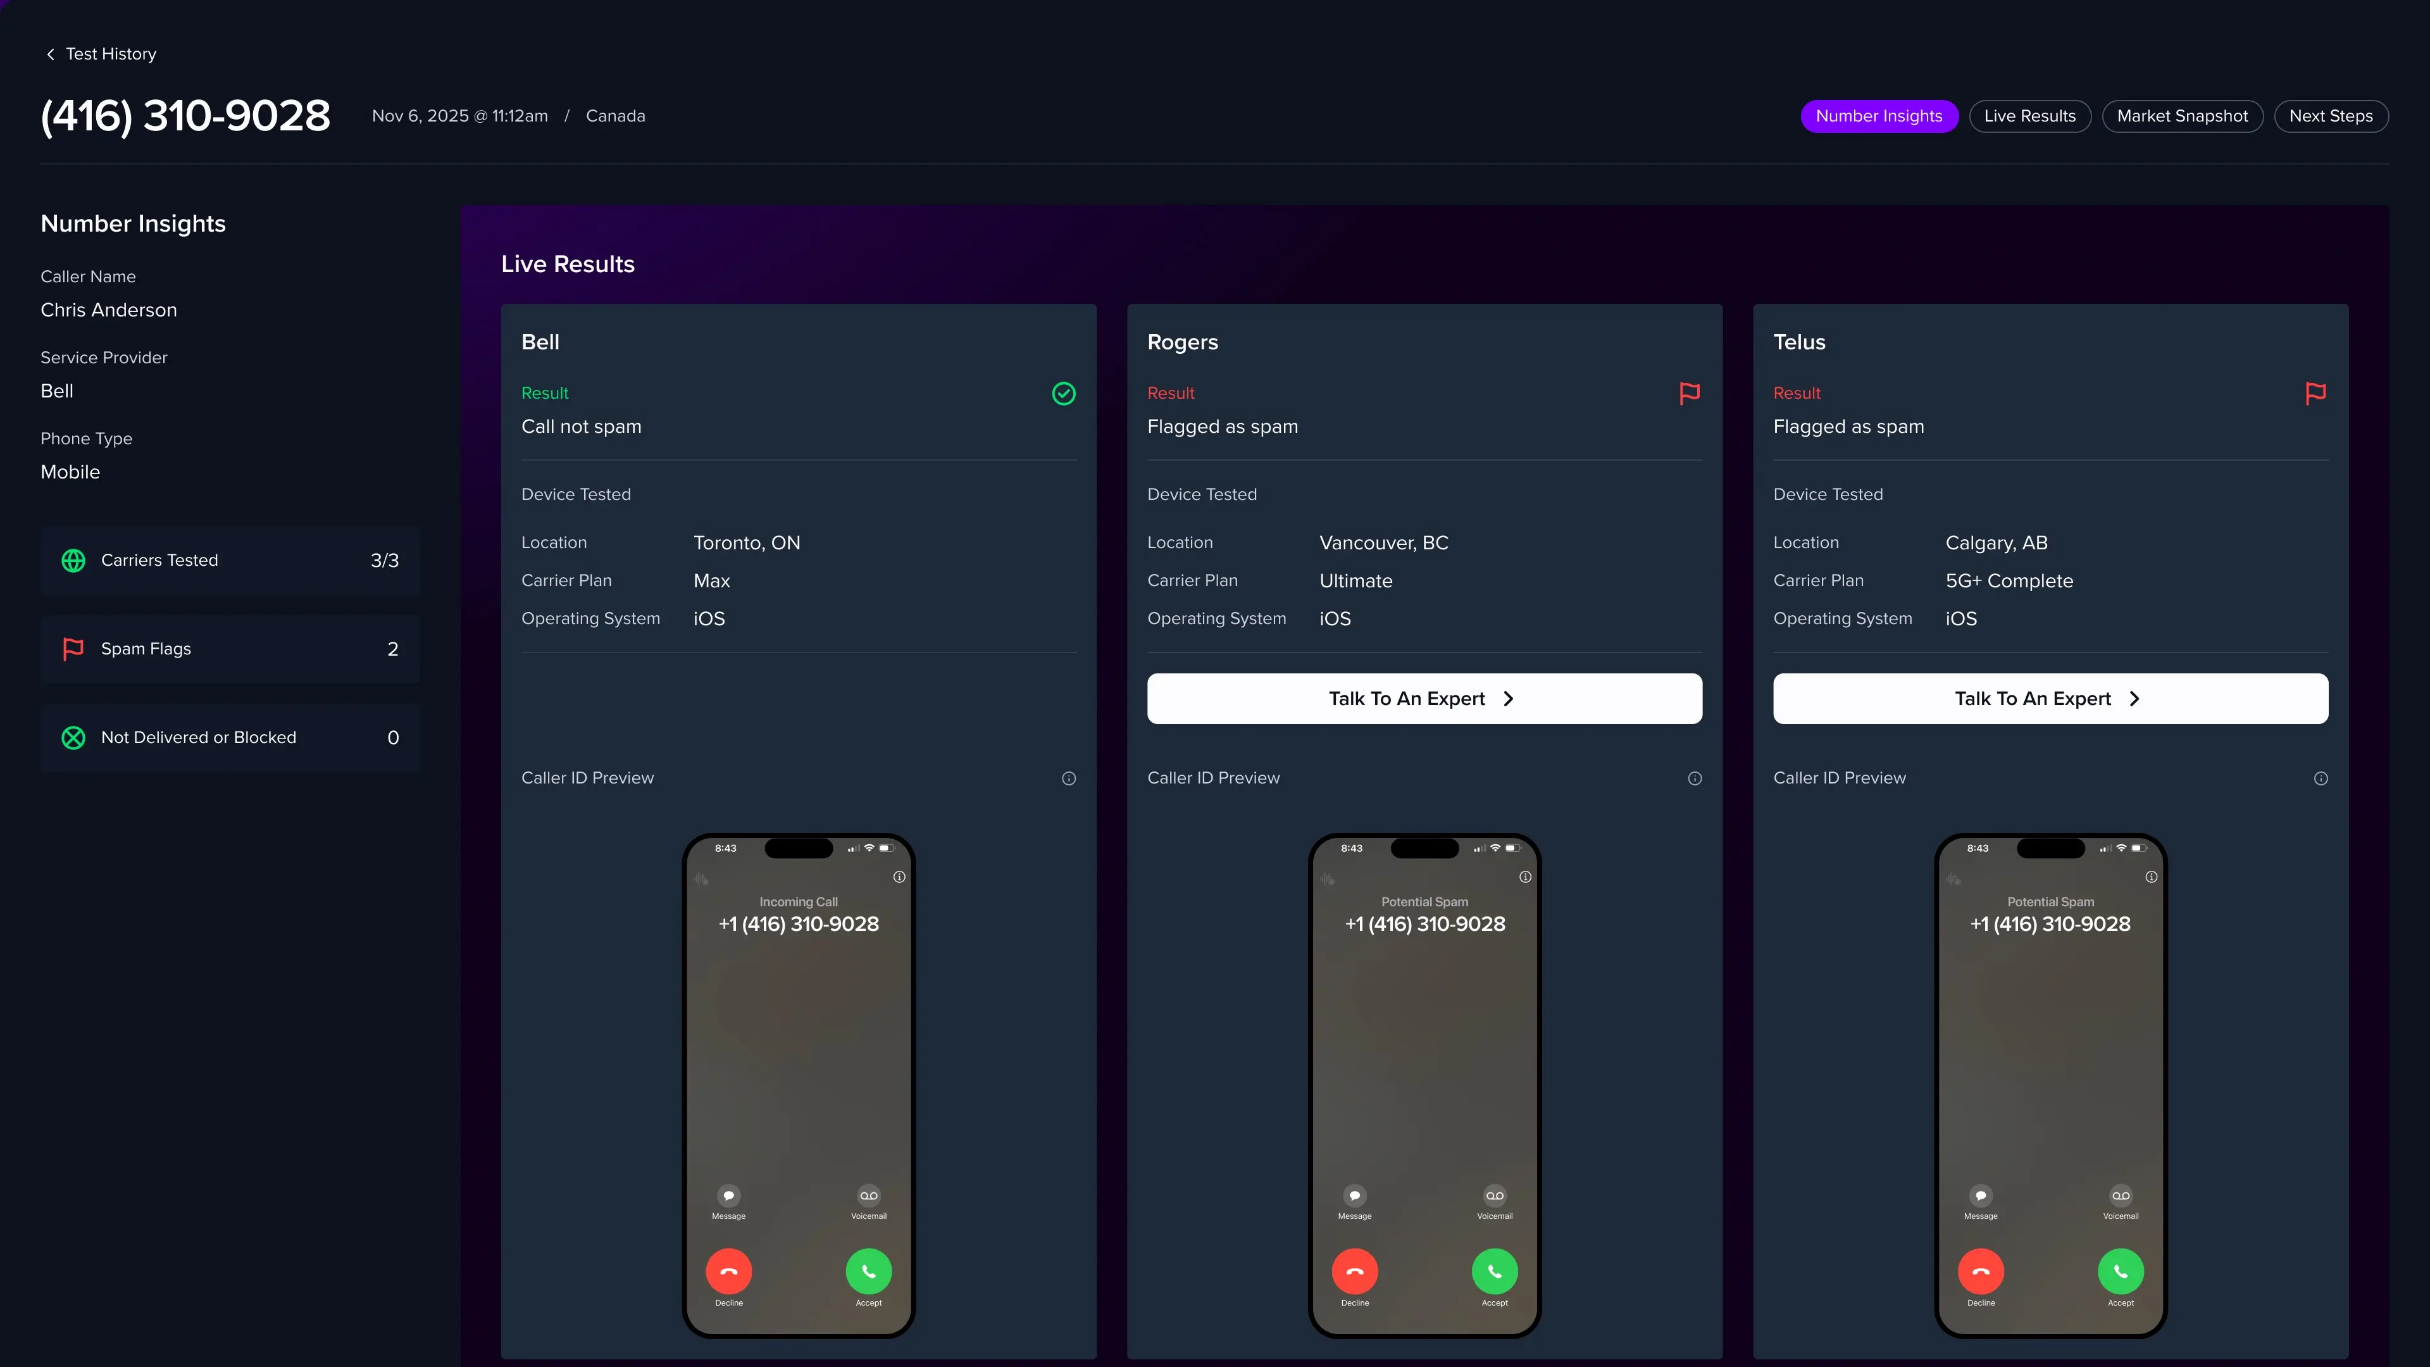Click the caller name Chris Anderson

point(108,310)
